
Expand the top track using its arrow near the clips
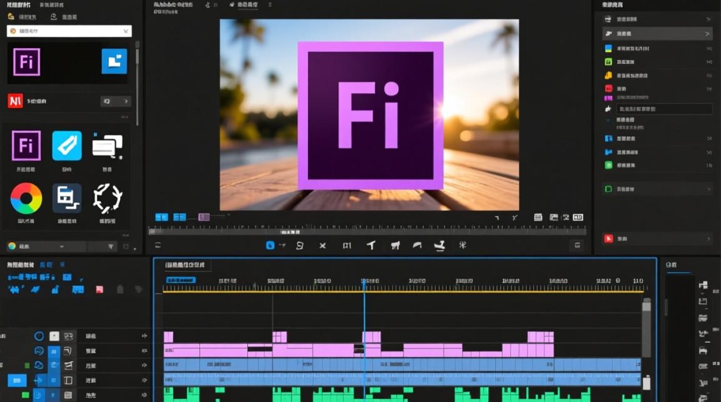pyautogui.click(x=144, y=336)
